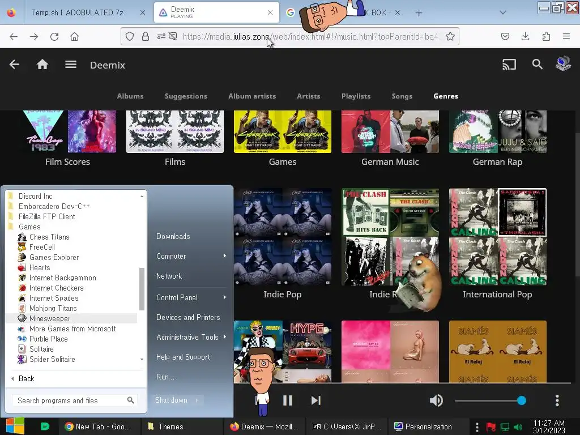Click Search programs and files box
The height and width of the screenshot is (435, 580).
[x=75, y=400]
